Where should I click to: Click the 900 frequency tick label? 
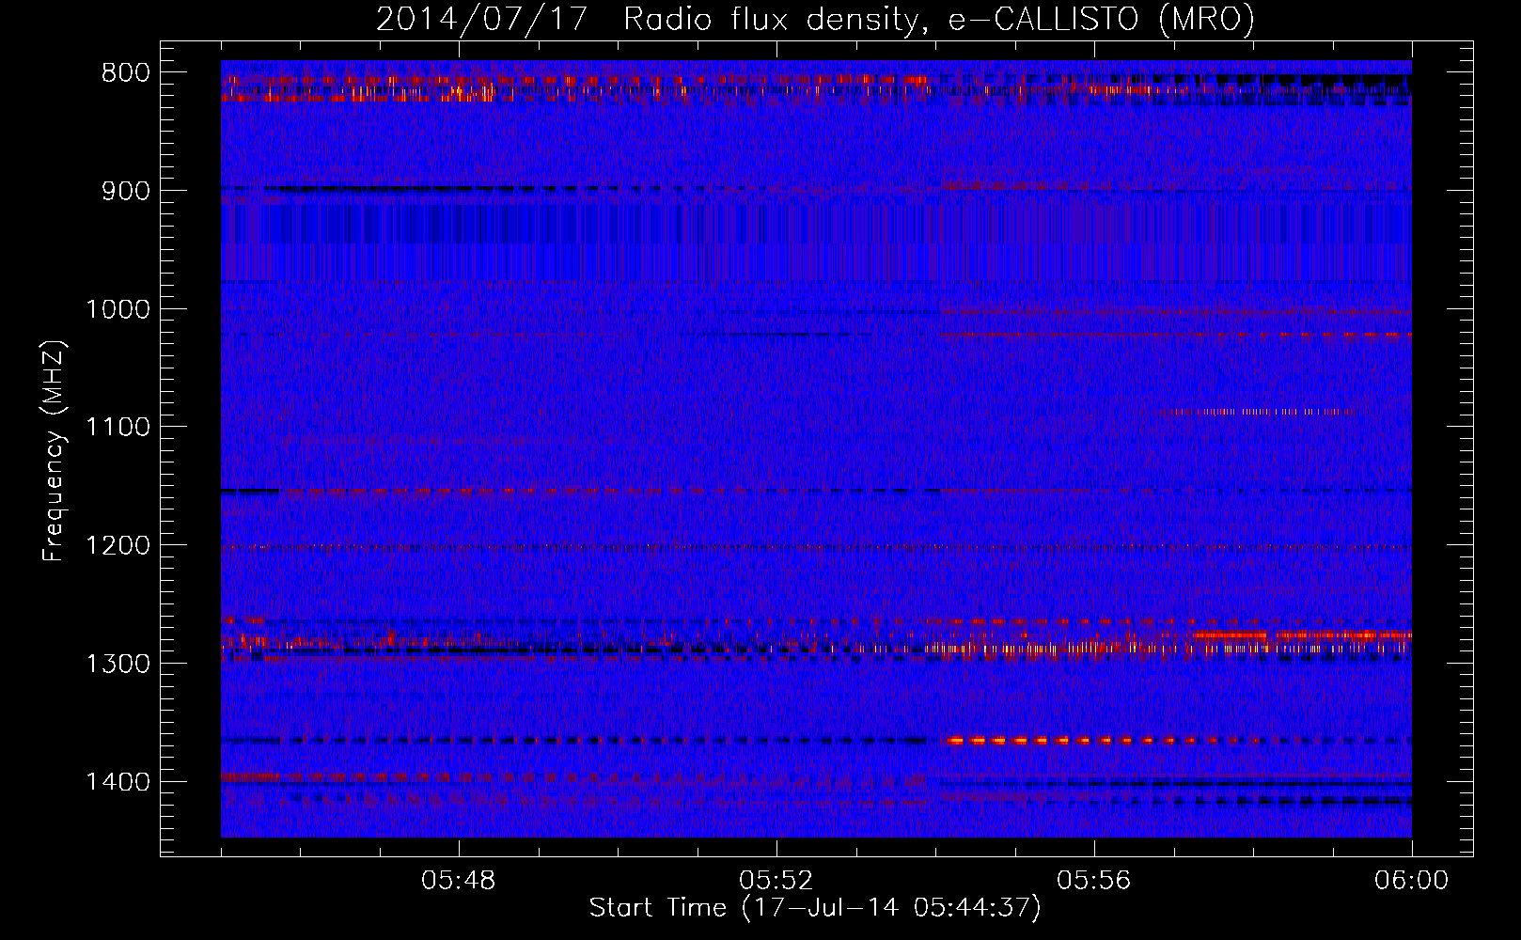tap(126, 191)
